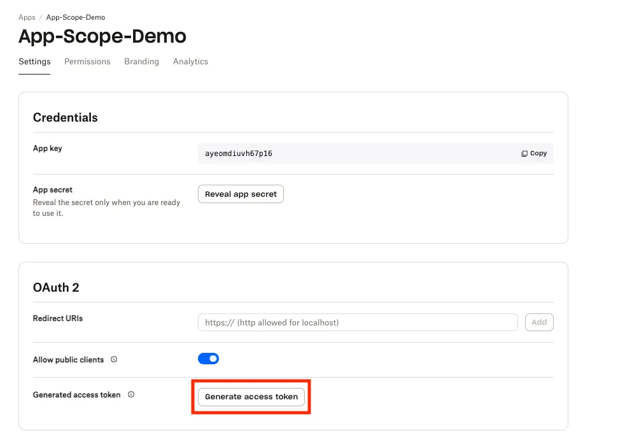Click the Redirect URIs label
The width and height of the screenshot is (632, 442).
58,318
